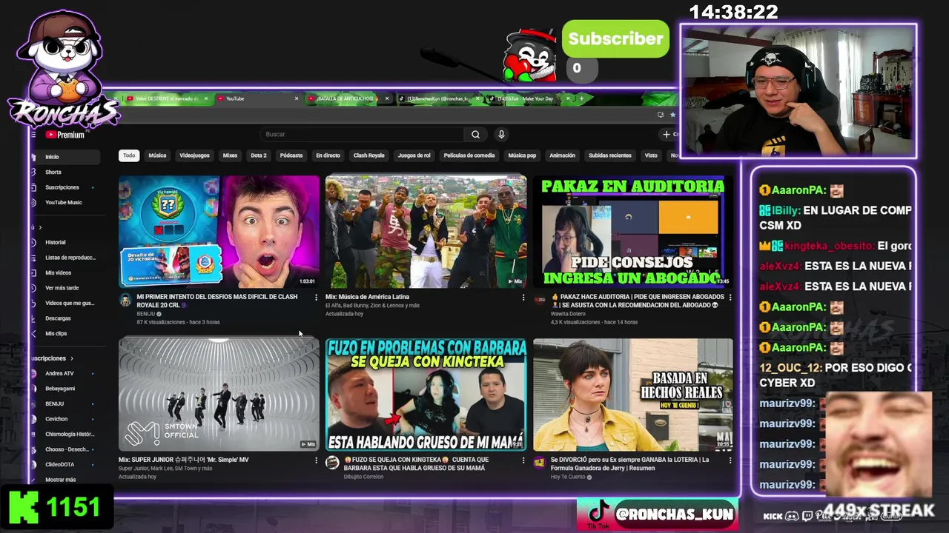949x533 pixels.
Task: Open a new browser tab with plus icon
Action: (x=581, y=98)
